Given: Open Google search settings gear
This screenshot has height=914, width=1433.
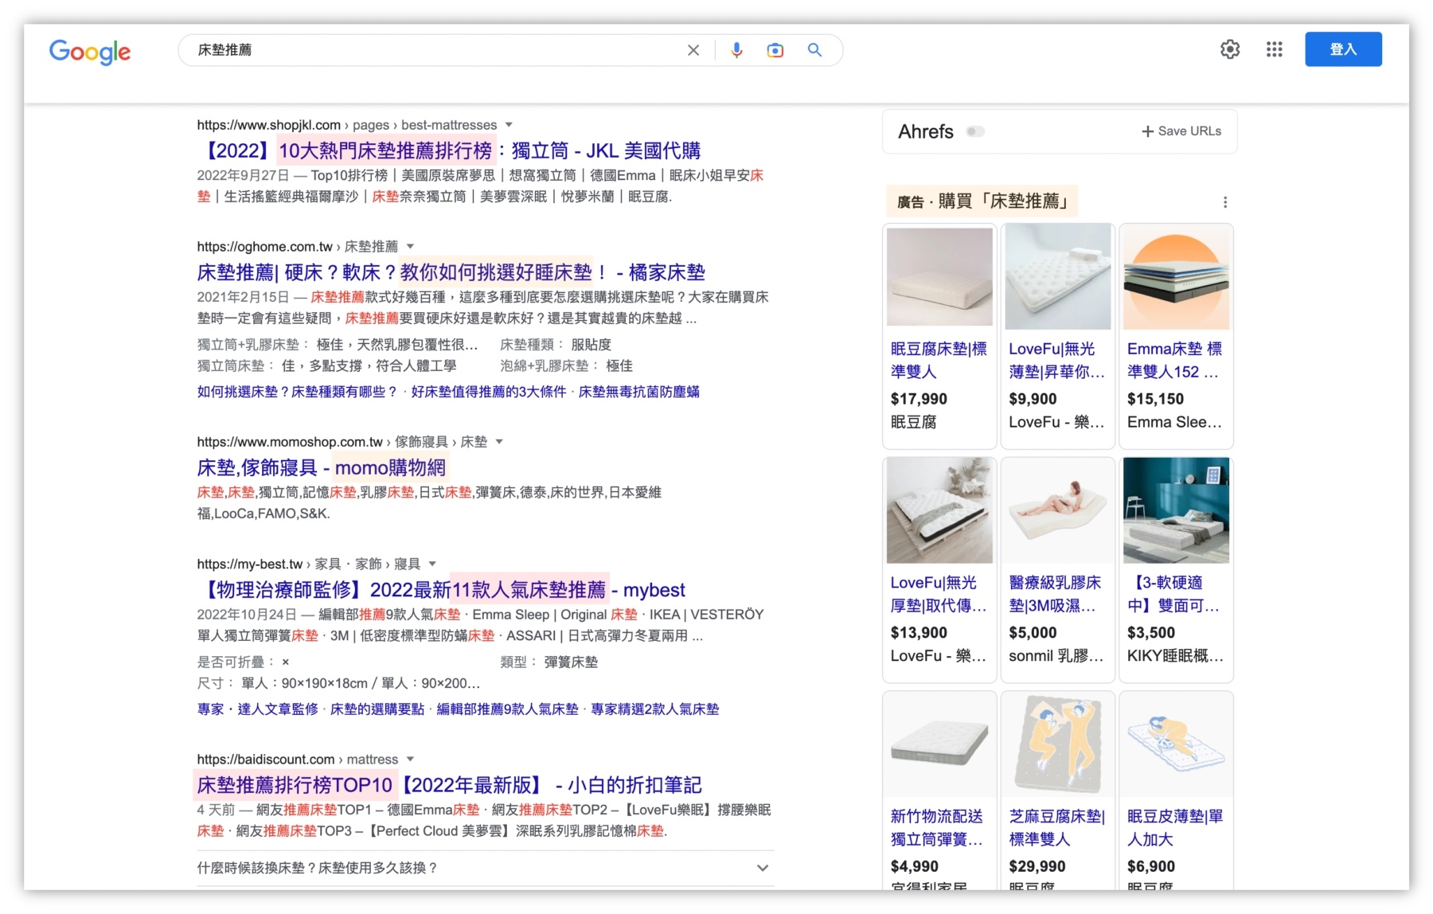Looking at the screenshot, I should (x=1229, y=49).
